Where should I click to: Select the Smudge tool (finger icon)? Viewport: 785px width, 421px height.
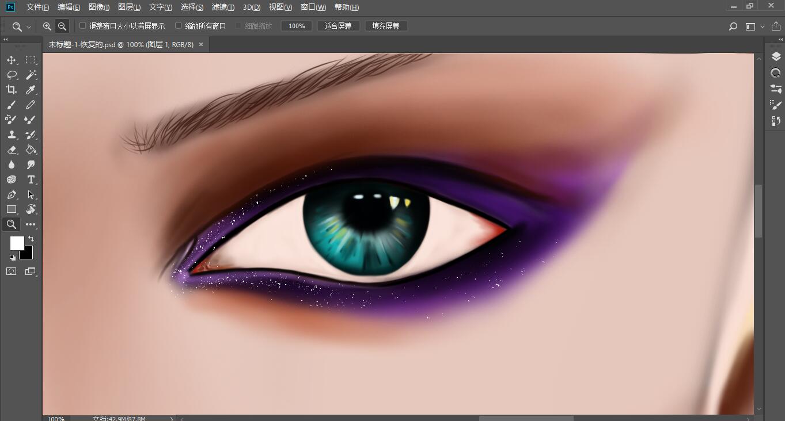[x=31, y=164]
